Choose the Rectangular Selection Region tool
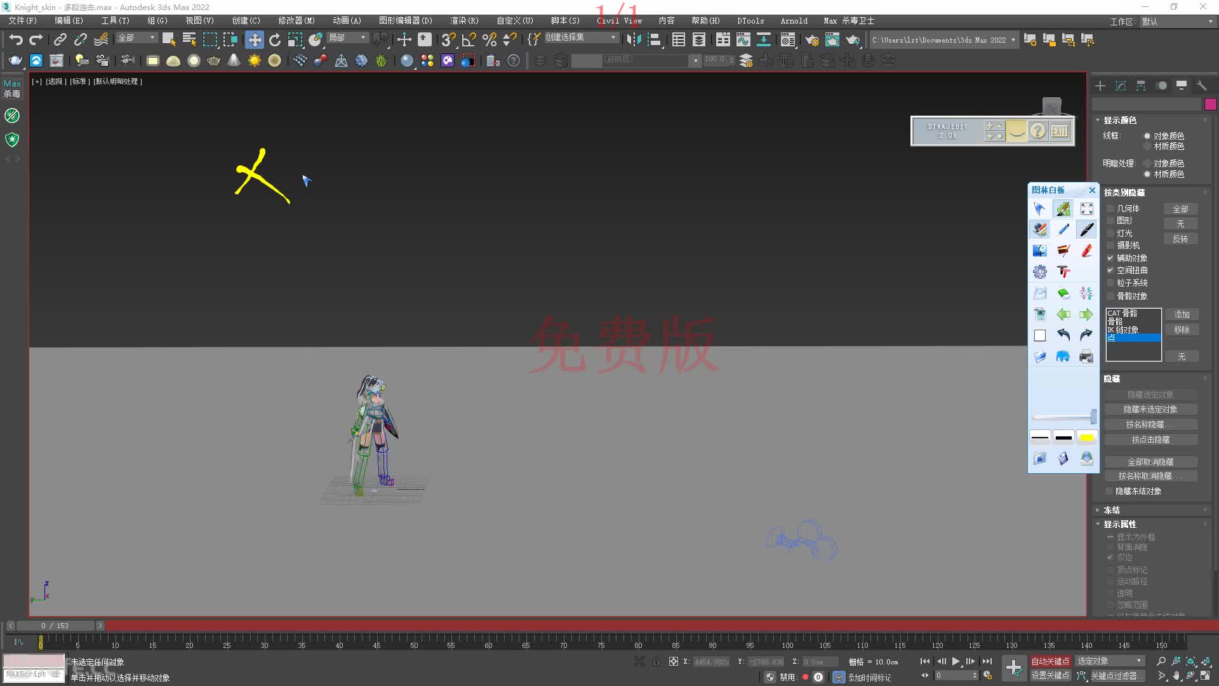 click(x=210, y=39)
